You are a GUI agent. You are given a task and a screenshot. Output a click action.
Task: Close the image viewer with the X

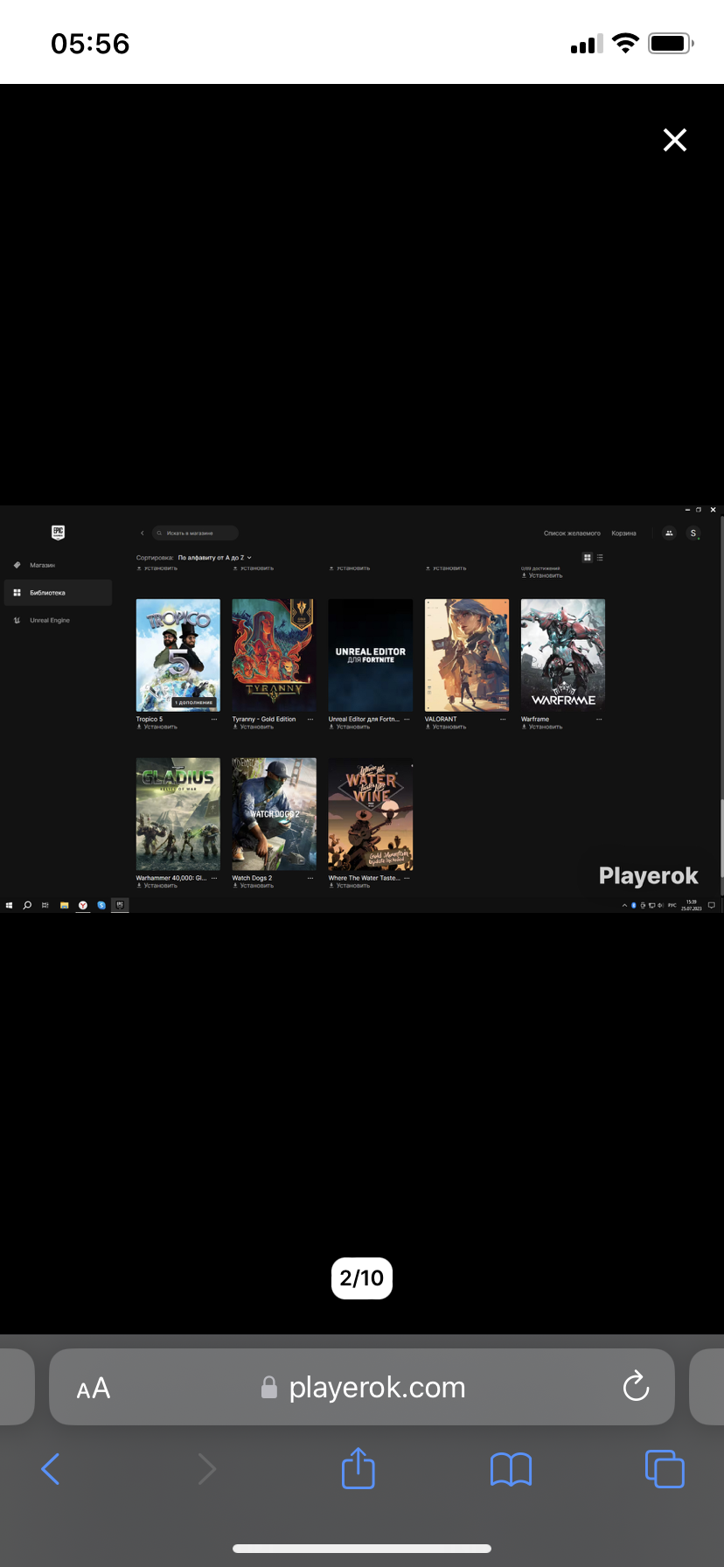[x=674, y=140]
